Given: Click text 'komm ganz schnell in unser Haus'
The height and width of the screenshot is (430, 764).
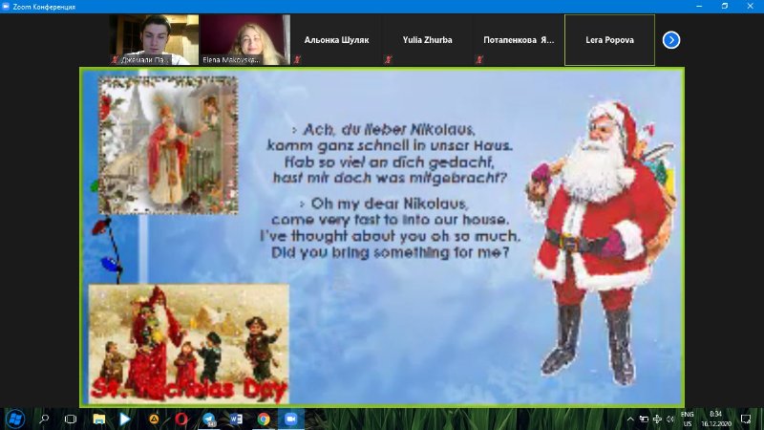Looking at the screenshot, I should 390,145.
